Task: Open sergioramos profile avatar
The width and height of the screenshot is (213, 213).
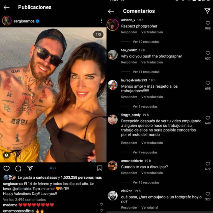Action: point(7,21)
